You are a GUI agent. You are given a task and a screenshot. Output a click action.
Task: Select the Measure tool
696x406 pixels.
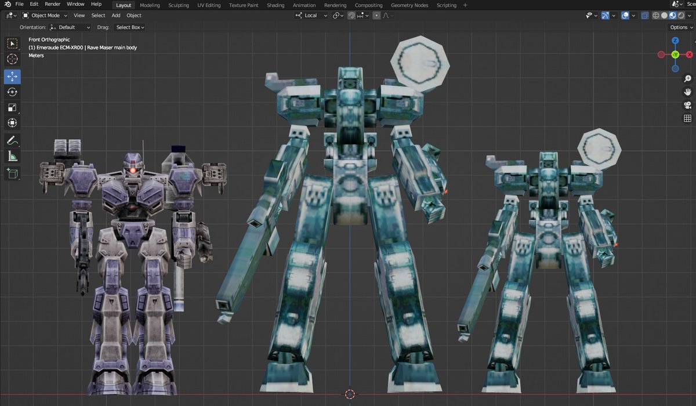[x=12, y=156]
